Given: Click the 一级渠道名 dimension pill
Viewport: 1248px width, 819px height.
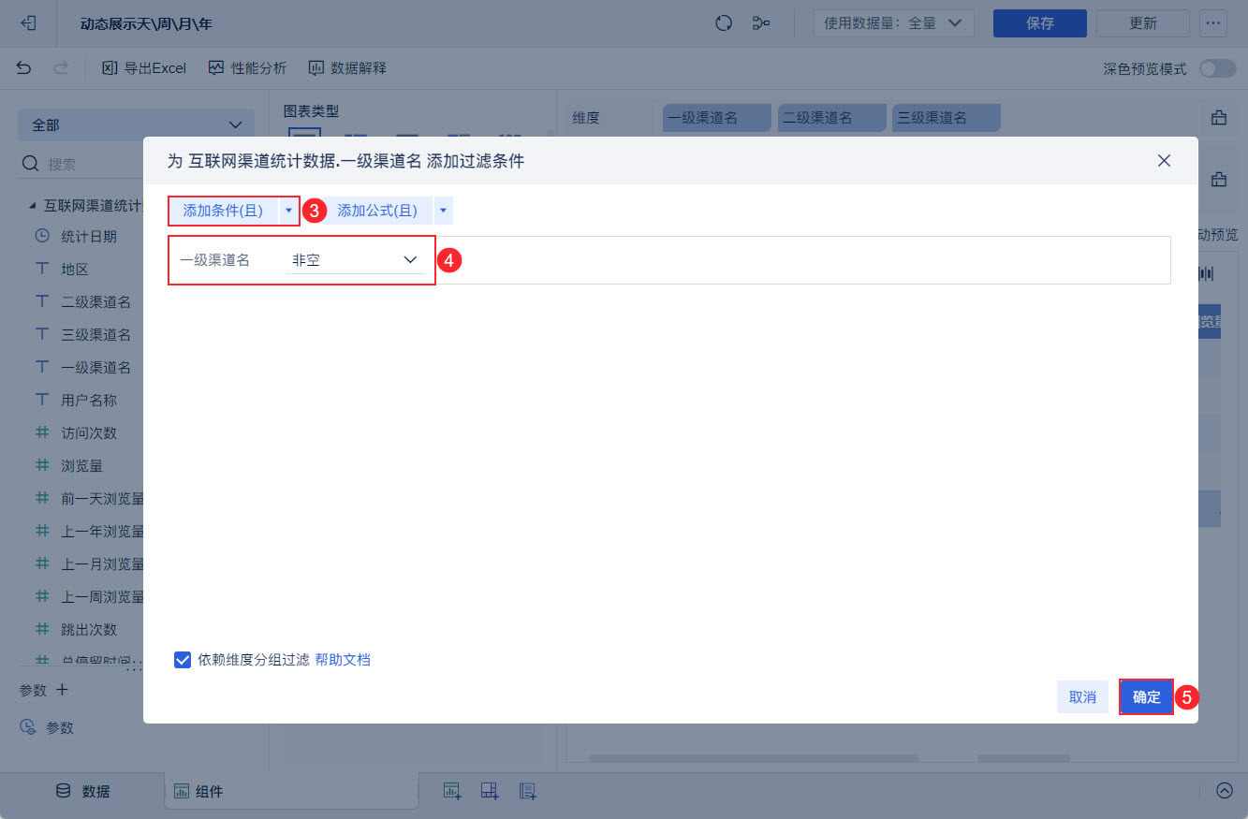Looking at the screenshot, I should (x=717, y=118).
